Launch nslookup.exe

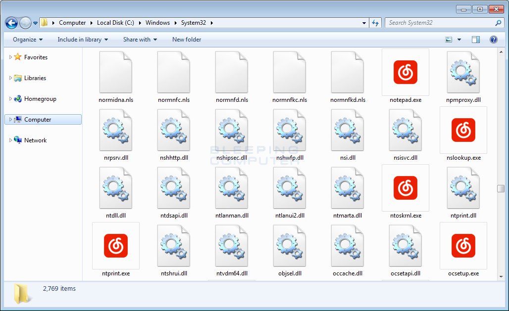click(x=463, y=131)
